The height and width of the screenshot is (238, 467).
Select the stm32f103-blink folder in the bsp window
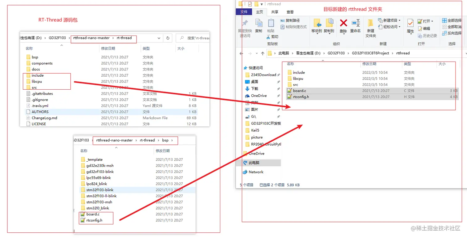137,190
